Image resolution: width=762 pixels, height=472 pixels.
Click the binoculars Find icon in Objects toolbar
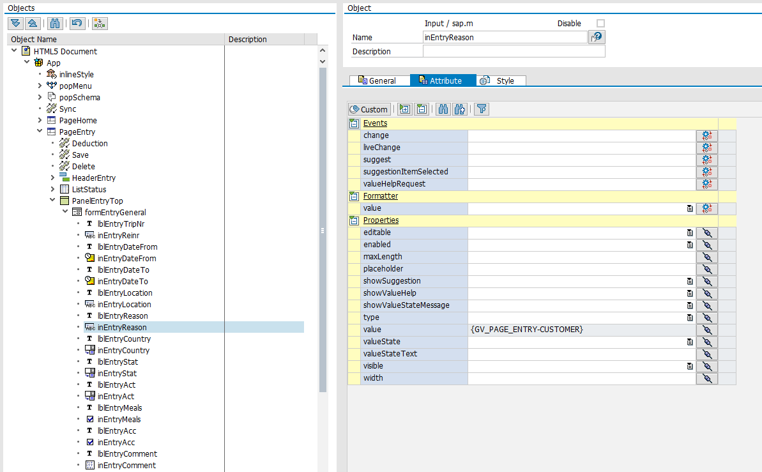(x=55, y=23)
